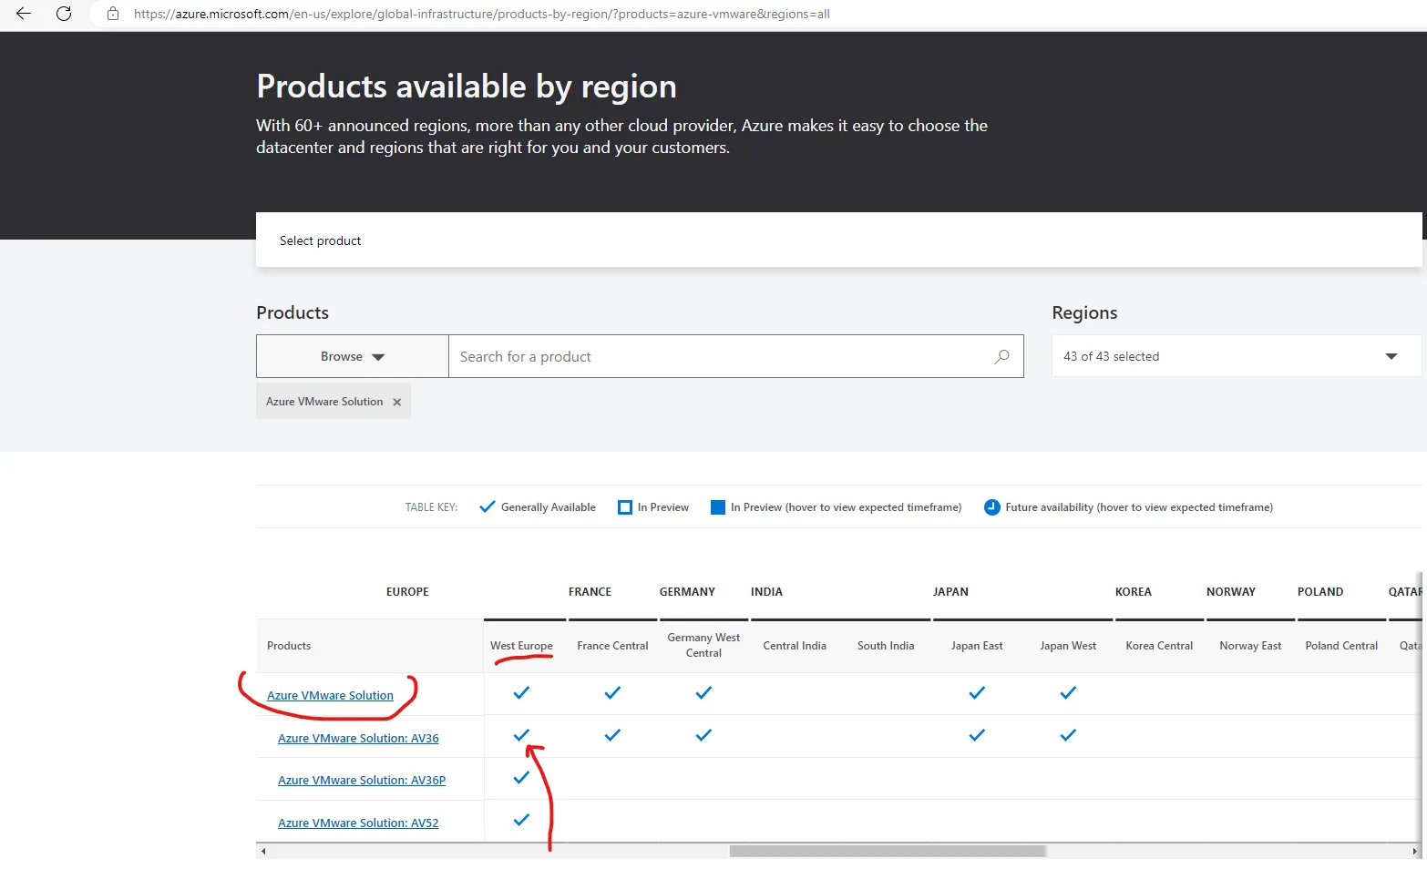Expand the Select product panel
Viewport: 1427px width, 869px height.
[838, 240]
